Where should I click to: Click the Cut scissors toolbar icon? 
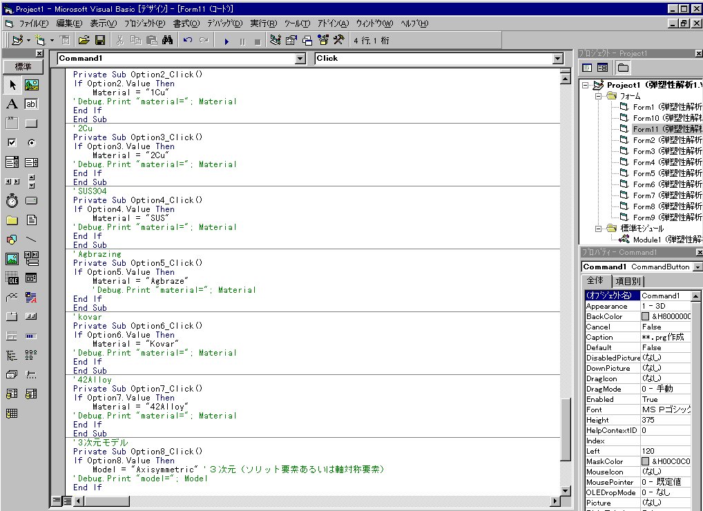tap(119, 40)
